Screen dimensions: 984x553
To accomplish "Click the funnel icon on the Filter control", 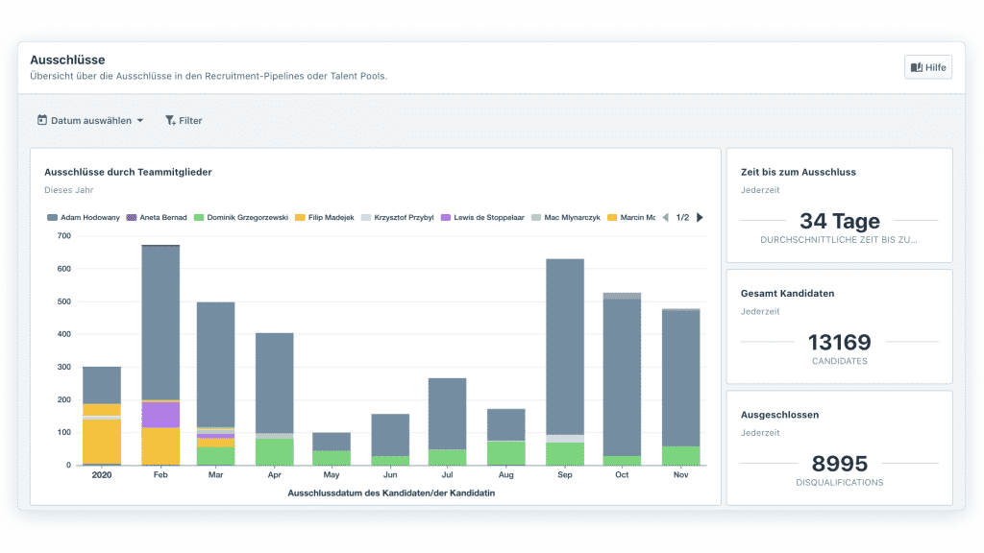I will 169,120.
